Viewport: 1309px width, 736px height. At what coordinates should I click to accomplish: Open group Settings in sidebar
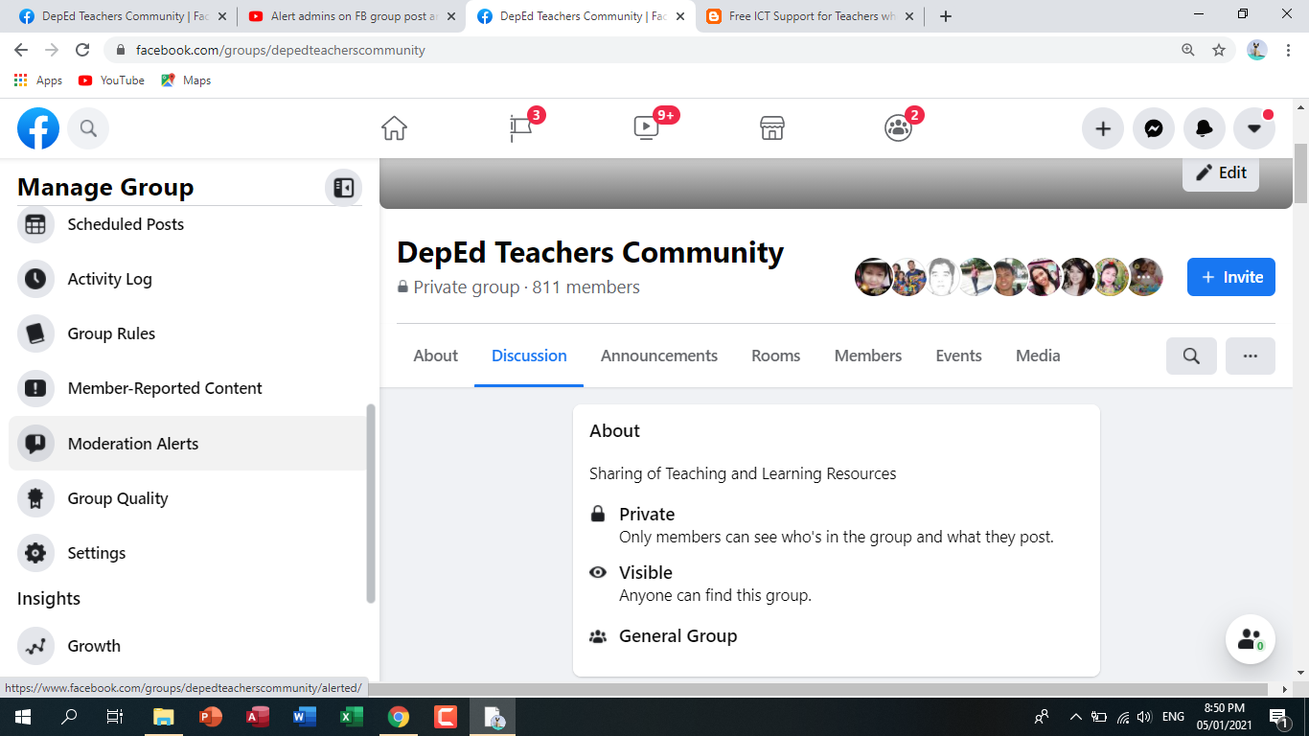pos(188,553)
